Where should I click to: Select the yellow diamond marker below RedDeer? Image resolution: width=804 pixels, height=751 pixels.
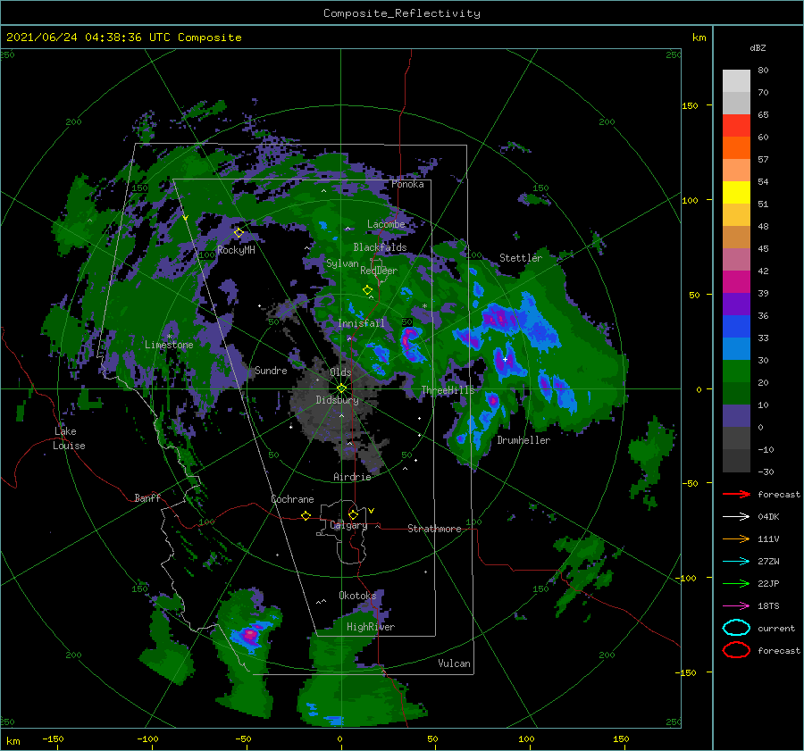(367, 290)
